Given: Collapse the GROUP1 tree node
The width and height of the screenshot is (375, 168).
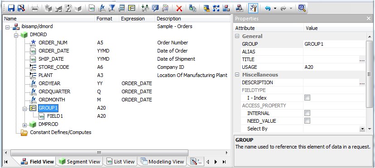Looking at the screenshot, I should [24, 109].
